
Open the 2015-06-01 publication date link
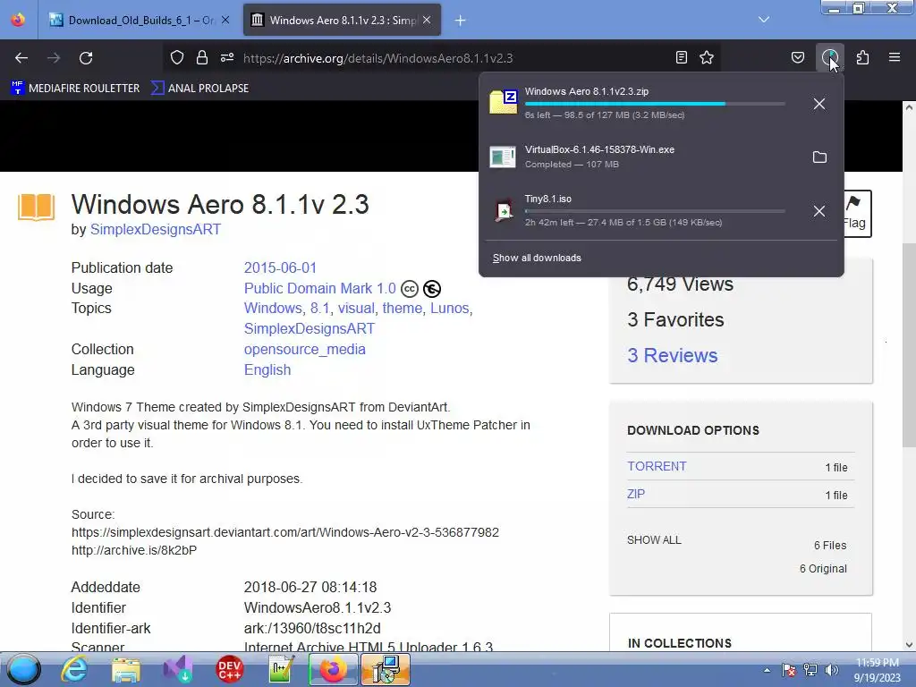pos(280,267)
